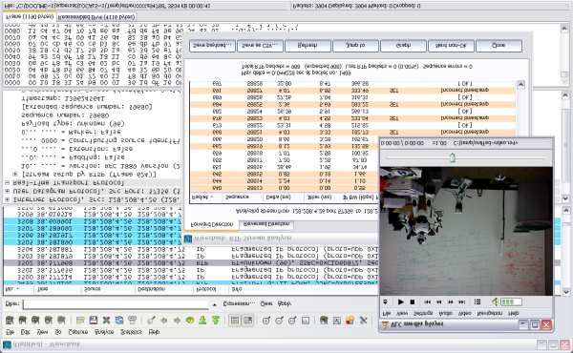Click the display filter input field
Image resolution: width=573 pixels, height=353 pixels.
click(x=116, y=304)
